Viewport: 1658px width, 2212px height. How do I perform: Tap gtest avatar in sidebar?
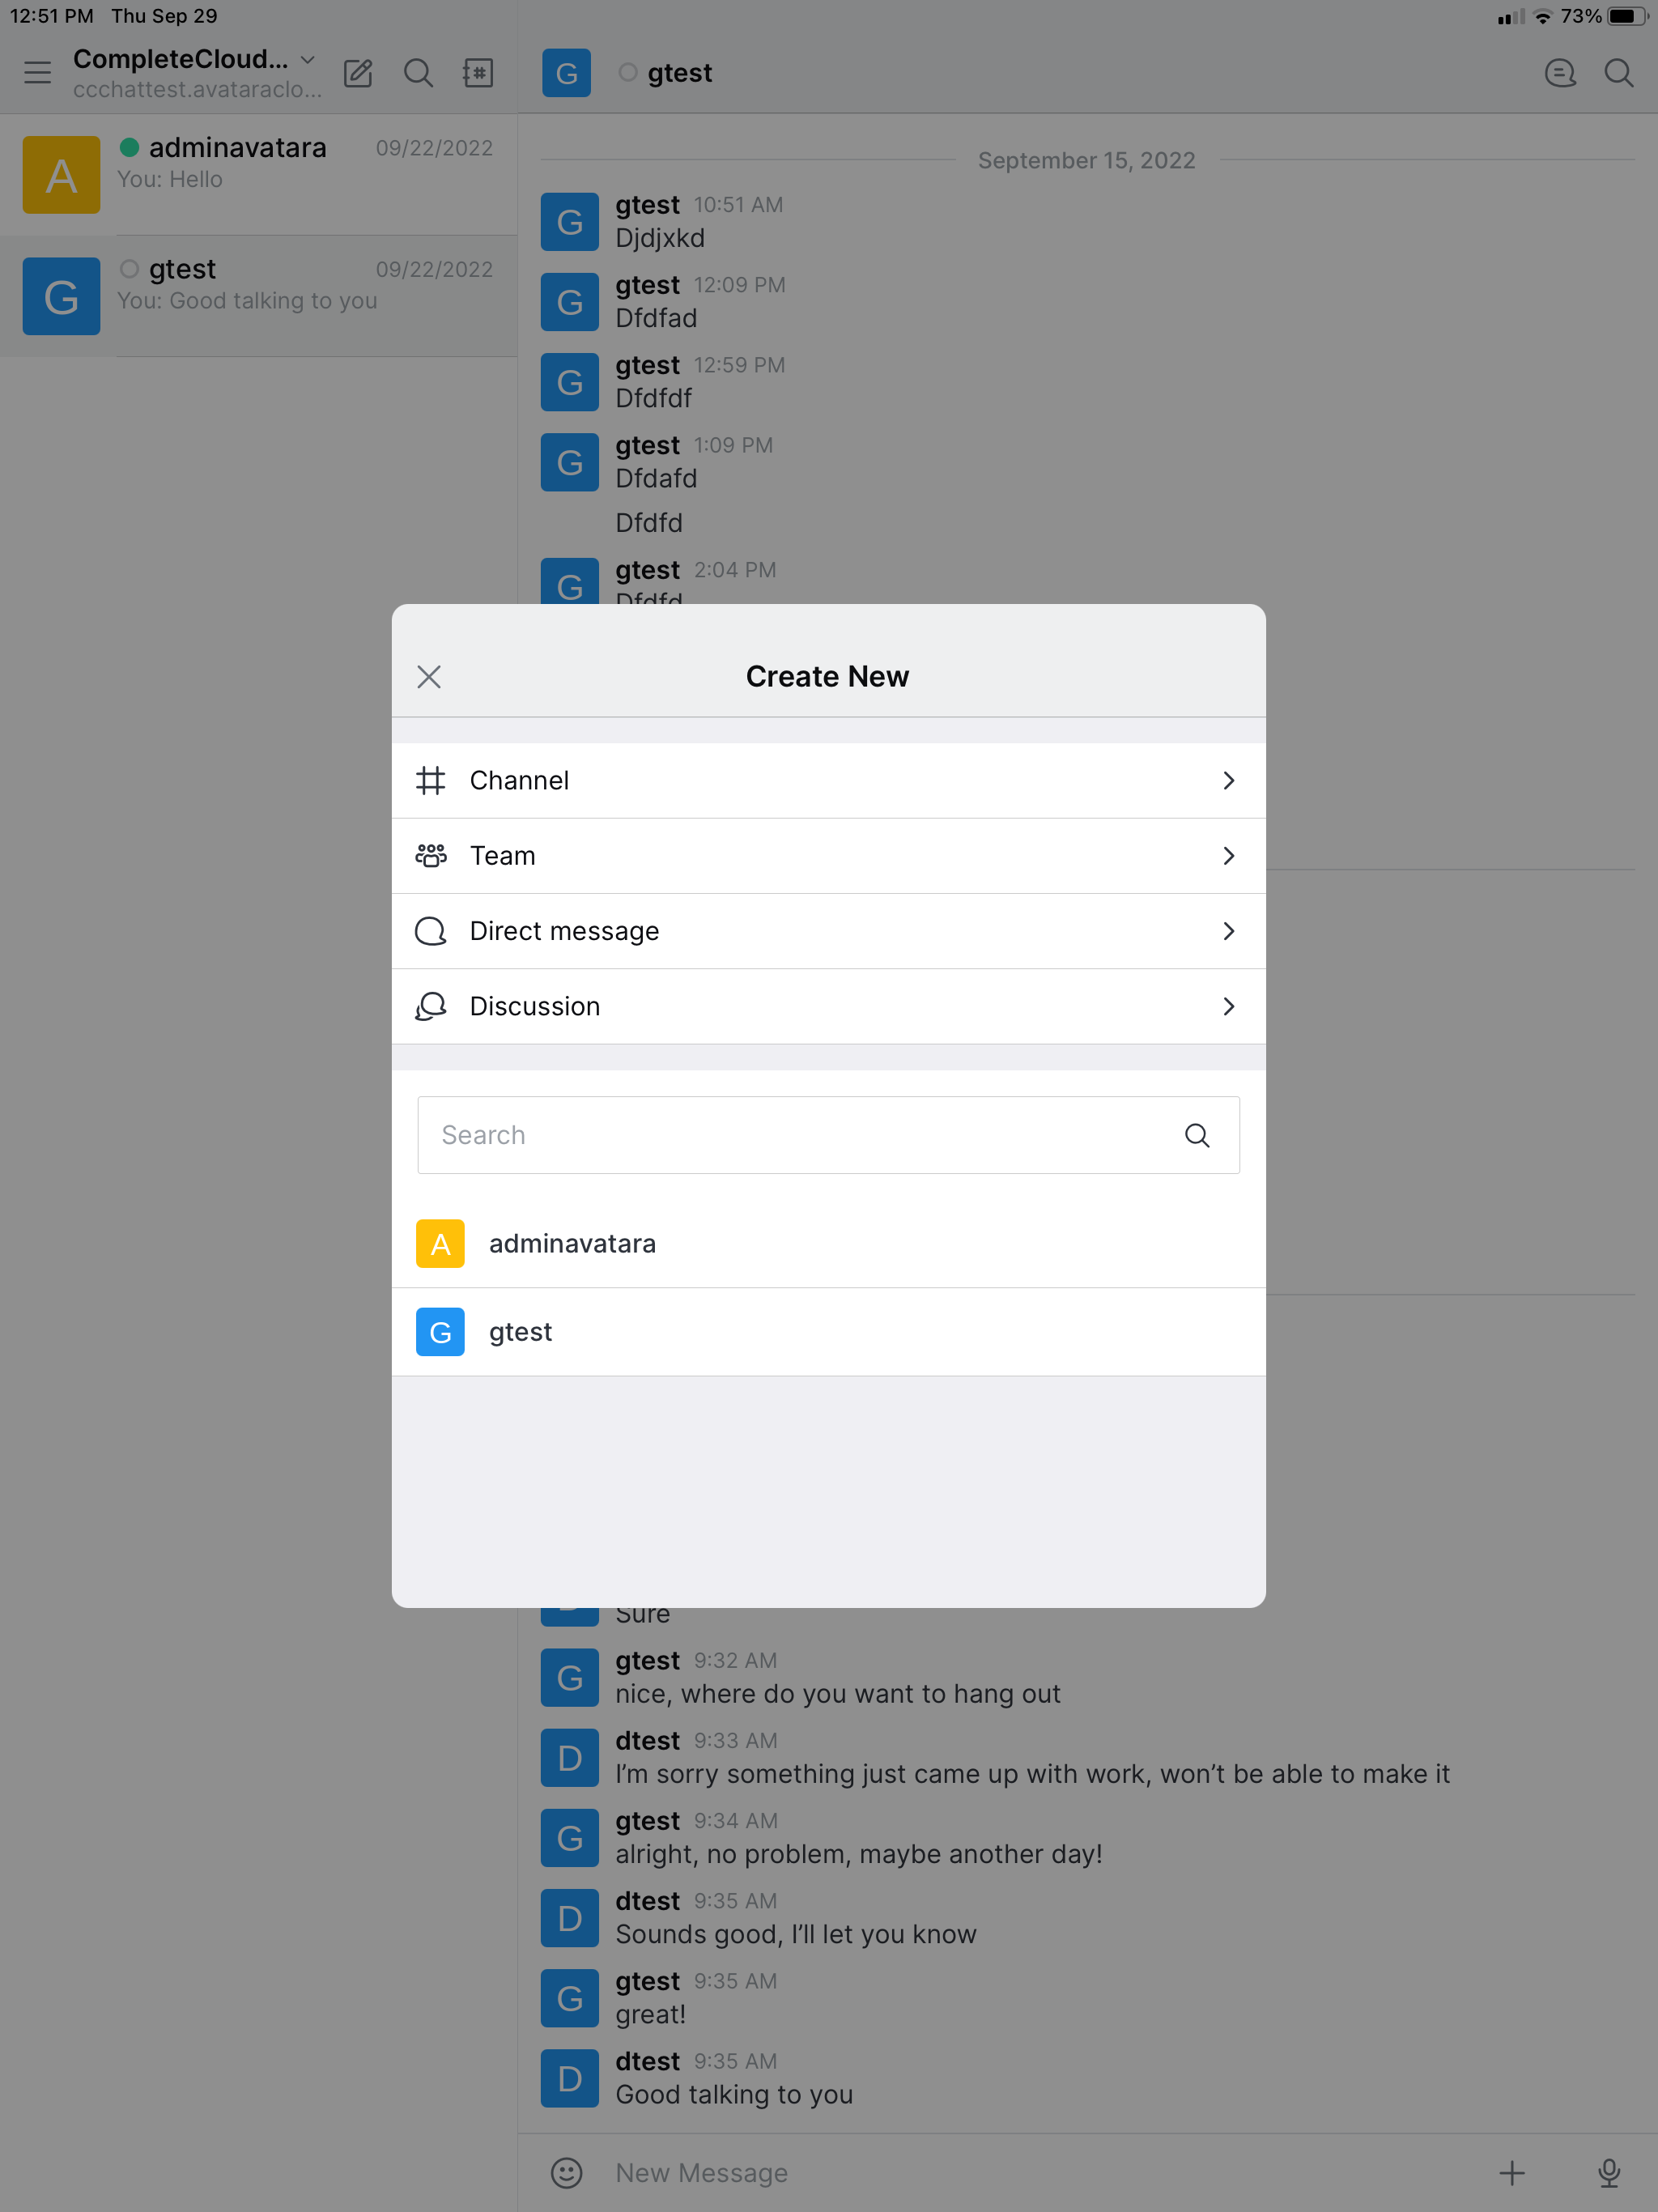(x=62, y=296)
